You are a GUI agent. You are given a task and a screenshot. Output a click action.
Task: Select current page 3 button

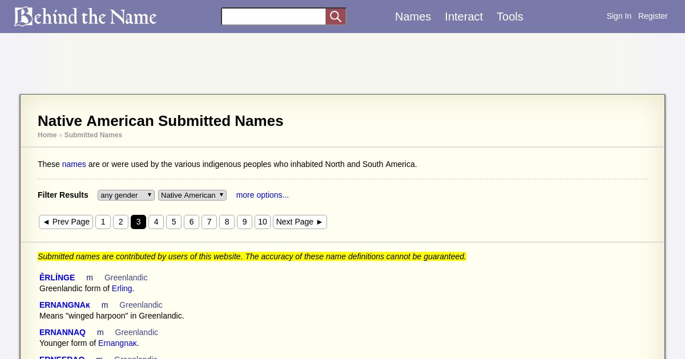coord(138,222)
